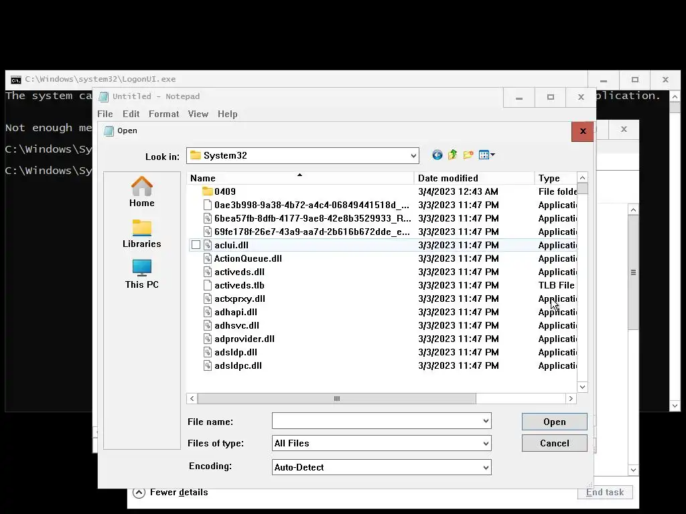Sort the file list by Date modified

click(474, 178)
